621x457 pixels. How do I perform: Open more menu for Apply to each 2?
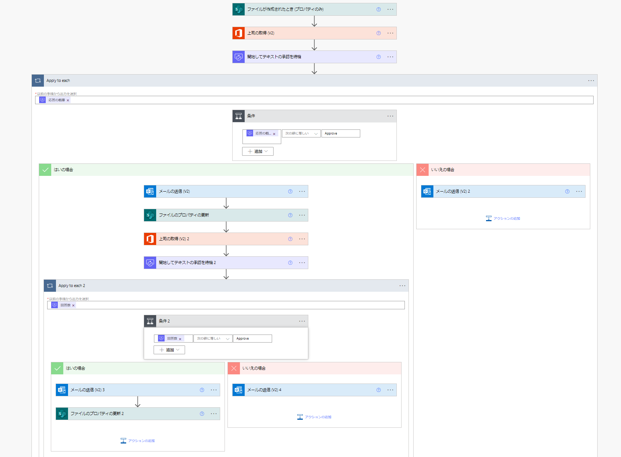[x=402, y=286]
